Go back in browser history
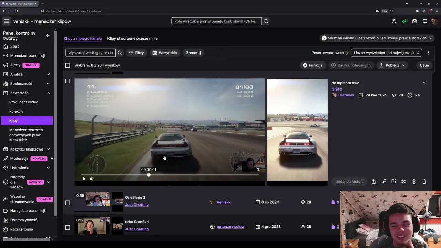Viewport: 441px width, 248px height. pos(4,11)
